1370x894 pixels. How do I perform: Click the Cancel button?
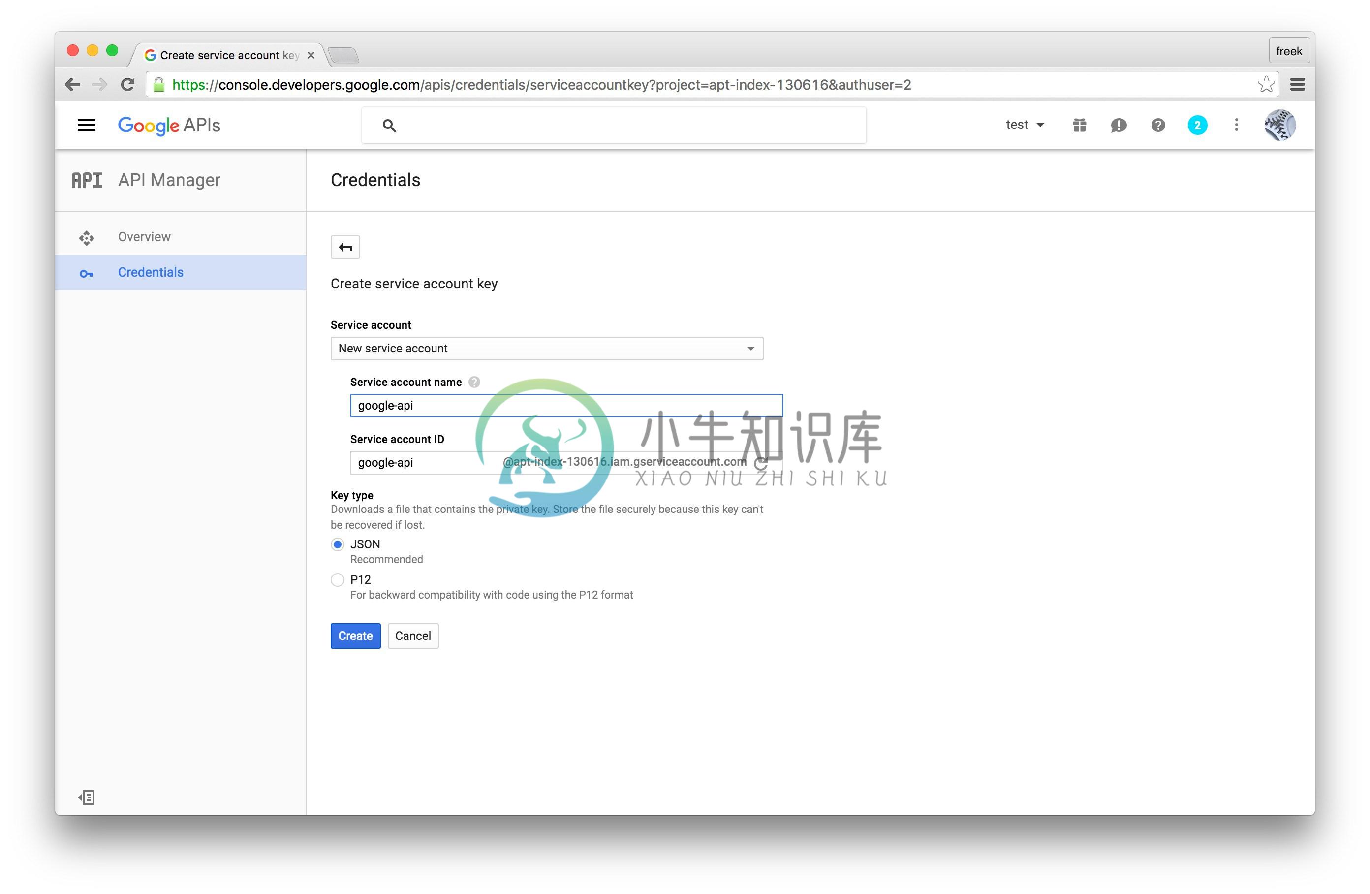coord(413,636)
